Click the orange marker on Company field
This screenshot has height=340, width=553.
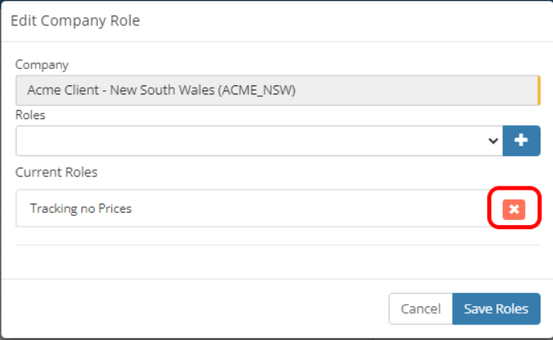(x=539, y=90)
